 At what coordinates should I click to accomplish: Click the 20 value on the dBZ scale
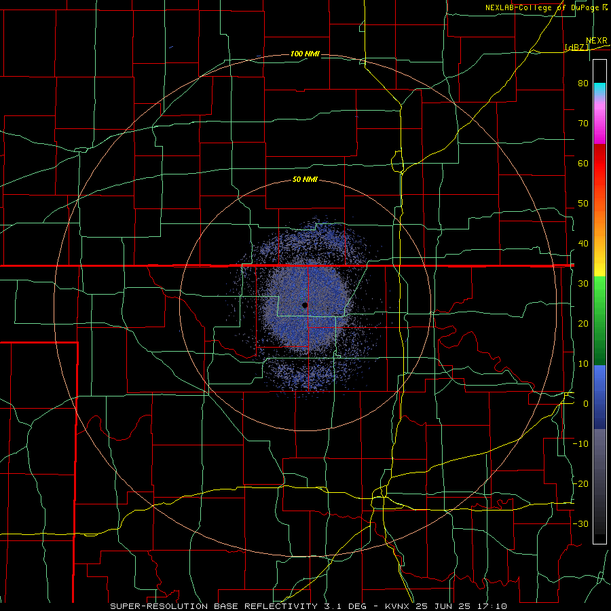tap(583, 324)
